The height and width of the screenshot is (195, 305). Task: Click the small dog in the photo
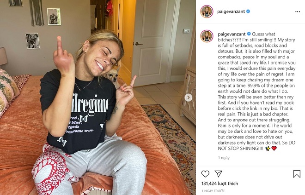tap(113, 76)
